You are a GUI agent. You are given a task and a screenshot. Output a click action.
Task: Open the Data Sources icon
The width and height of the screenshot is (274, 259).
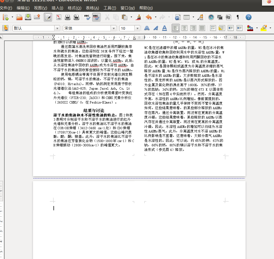228,17
